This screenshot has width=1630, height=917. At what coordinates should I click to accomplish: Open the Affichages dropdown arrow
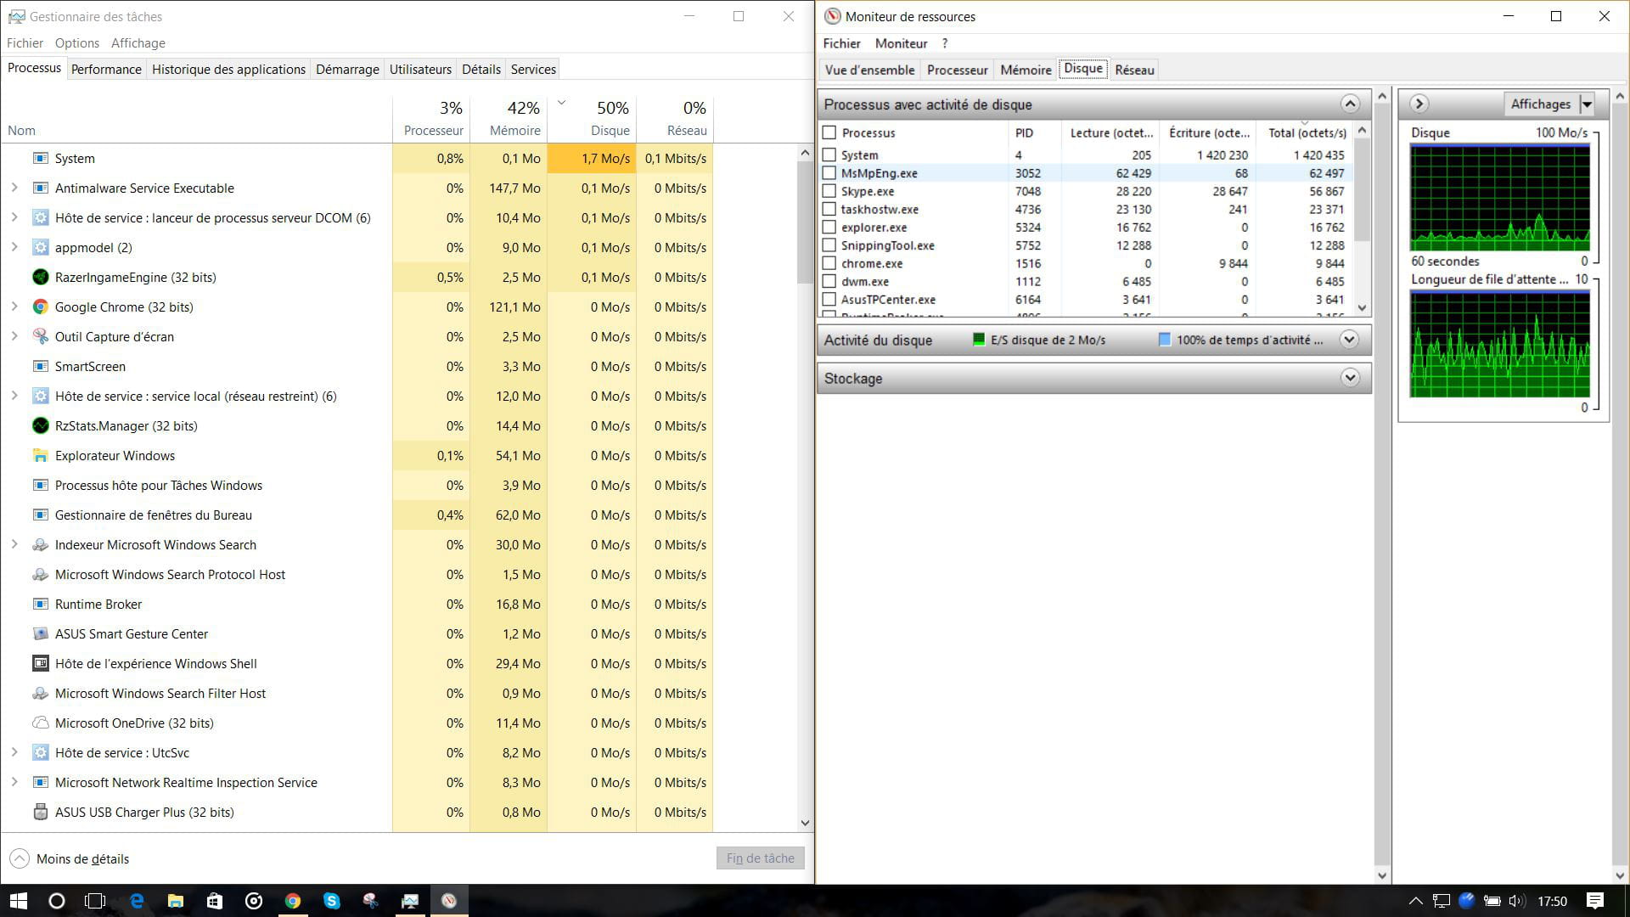click(x=1587, y=104)
